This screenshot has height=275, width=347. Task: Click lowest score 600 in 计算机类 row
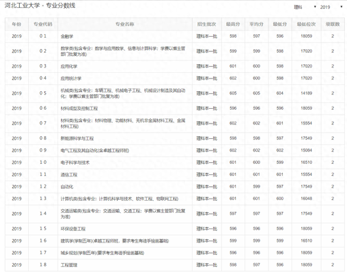click(280, 198)
